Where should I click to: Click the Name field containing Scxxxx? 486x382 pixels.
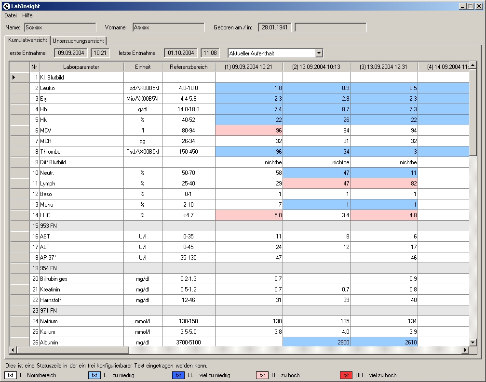tap(60, 27)
